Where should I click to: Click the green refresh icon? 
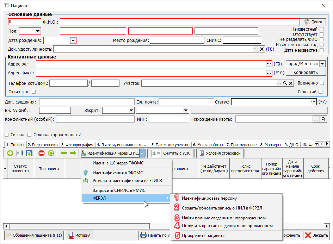(x=51, y=153)
